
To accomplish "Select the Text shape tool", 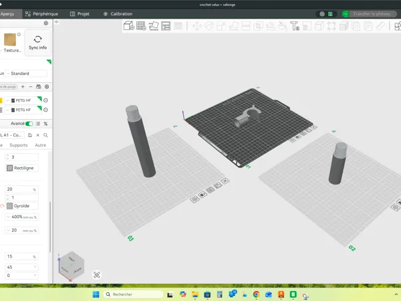I will [295, 26].
